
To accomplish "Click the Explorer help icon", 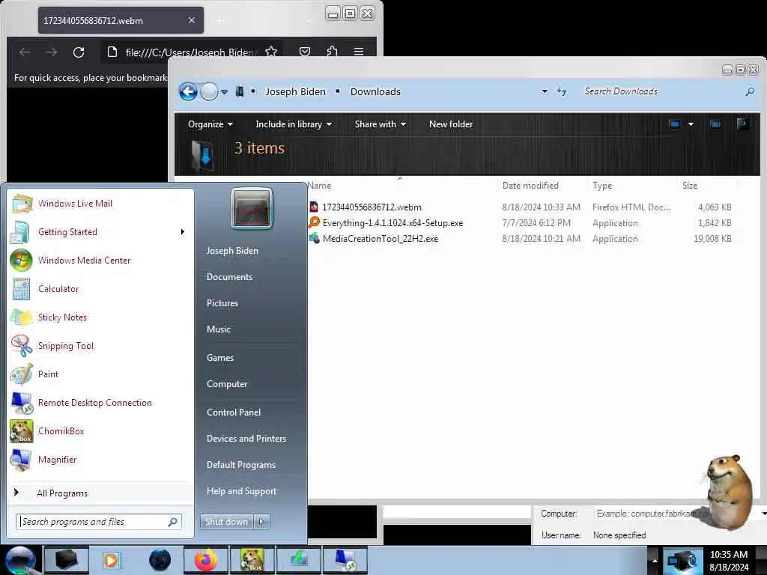I will tap(742, 124).
